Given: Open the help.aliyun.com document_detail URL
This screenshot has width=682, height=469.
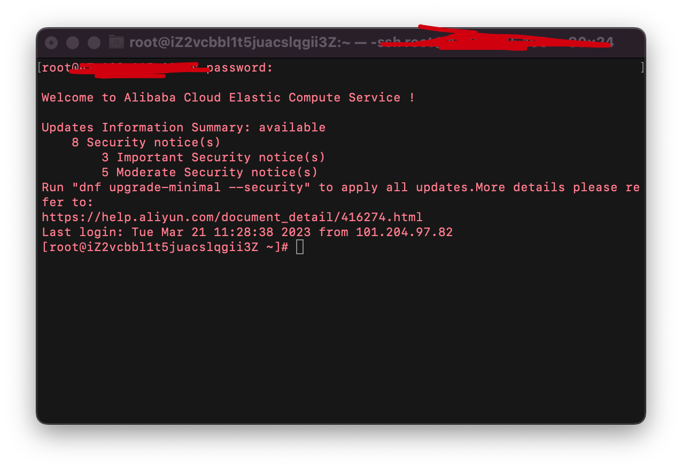Looking at the screenshot, I should point(232,217).
